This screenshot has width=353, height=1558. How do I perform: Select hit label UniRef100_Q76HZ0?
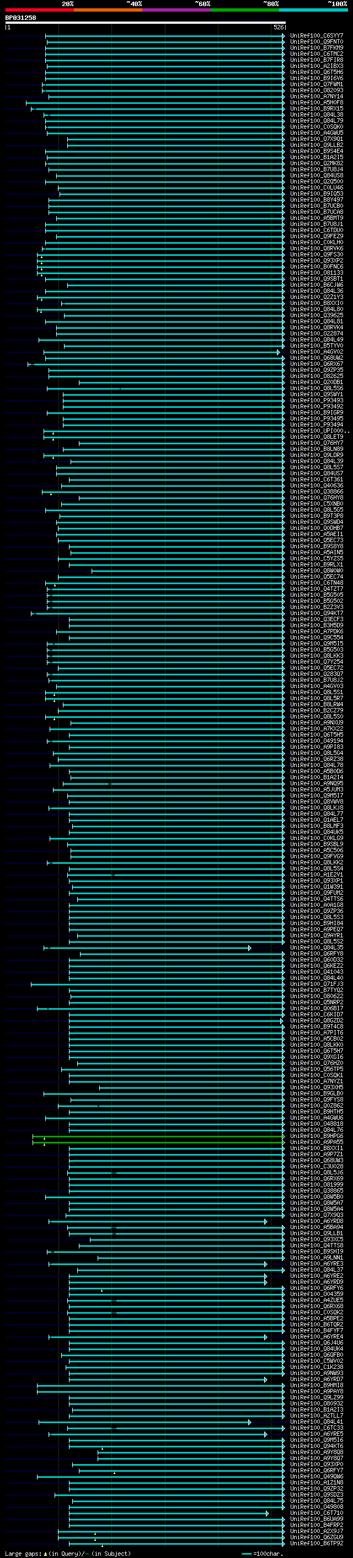pyautogui.click(x=316, y=1063)
